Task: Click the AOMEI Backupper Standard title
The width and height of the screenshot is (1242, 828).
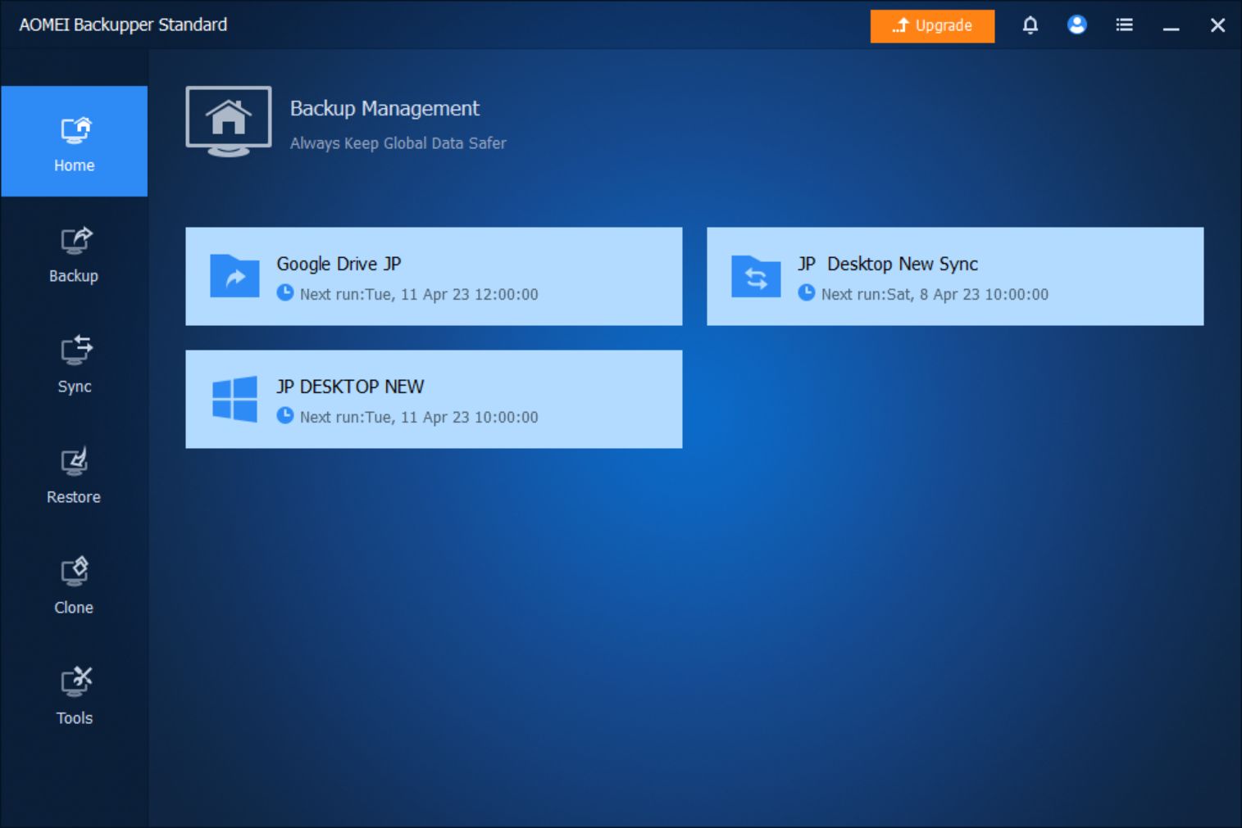Action: (123, 25)
